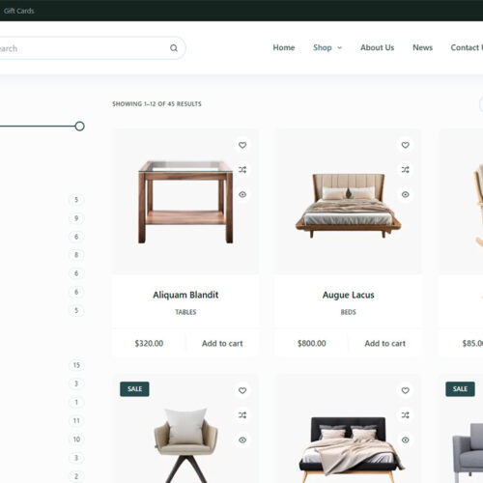The width and height of the screenshot is (483, 483).
Task: Open the Shop menu item
Action: pyautogui.click(x=323, y=47)
